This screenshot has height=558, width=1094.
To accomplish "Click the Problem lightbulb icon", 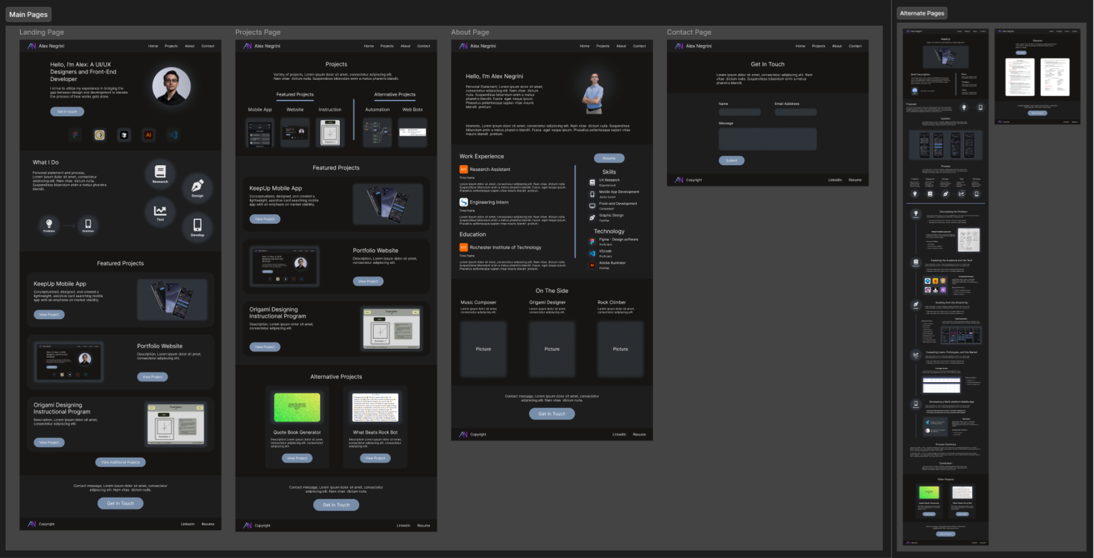I will click(x=49, y=224).
